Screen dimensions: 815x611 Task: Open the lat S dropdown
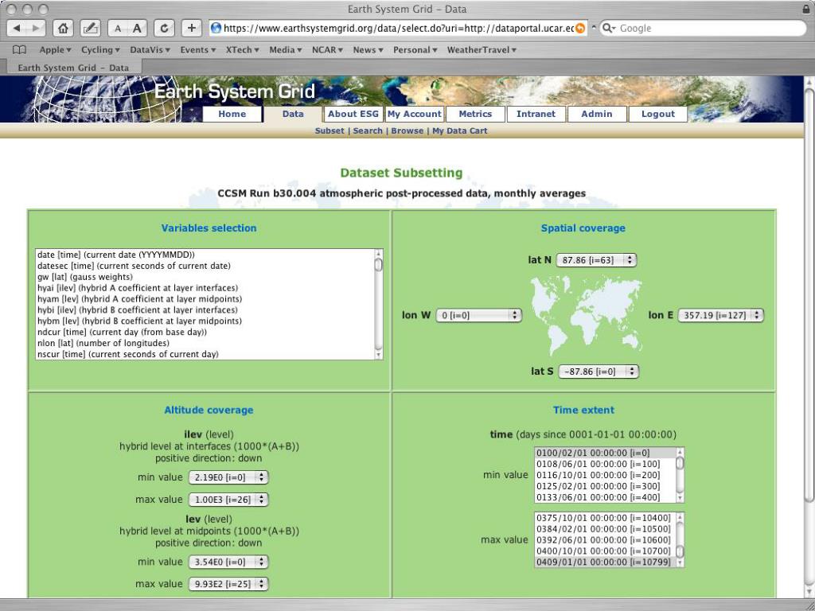(599, 372)
